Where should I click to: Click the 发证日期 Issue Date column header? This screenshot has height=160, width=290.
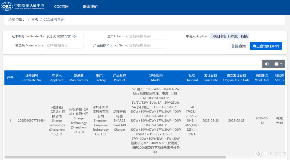tap(211, 78)
